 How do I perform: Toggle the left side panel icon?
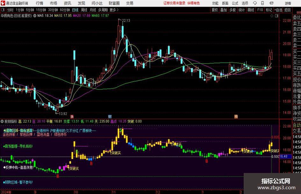[x=3, y=10]
